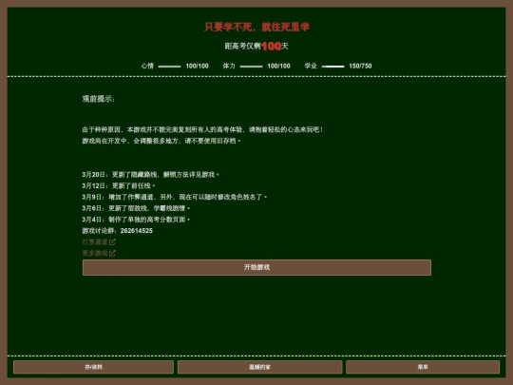Image resolution: width=513 pixels, height=385 pixels.
Task: Click the discussion group number 262614525
Action: point(137,230)
